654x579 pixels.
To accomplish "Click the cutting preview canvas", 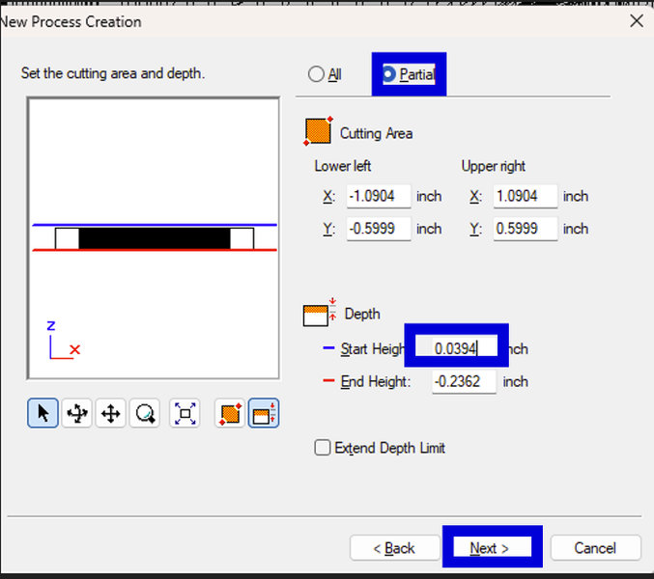I will click(x=153, y=238).
